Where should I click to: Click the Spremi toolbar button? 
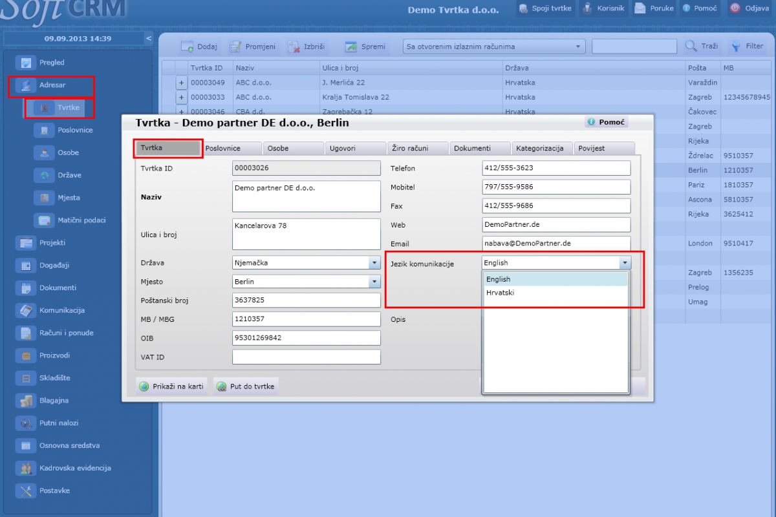[365, 47]
